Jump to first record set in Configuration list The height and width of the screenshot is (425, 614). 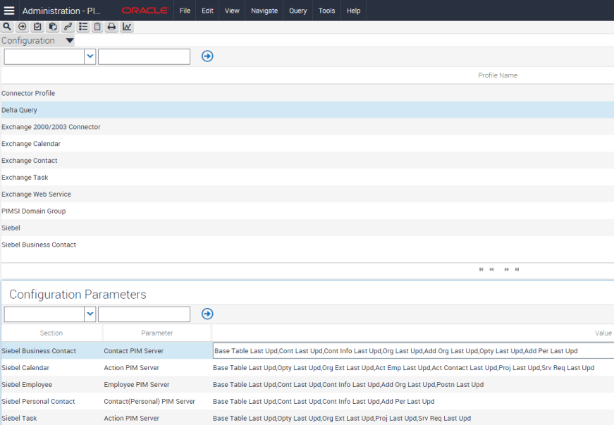pyautogui.click(x=481, y=269)
